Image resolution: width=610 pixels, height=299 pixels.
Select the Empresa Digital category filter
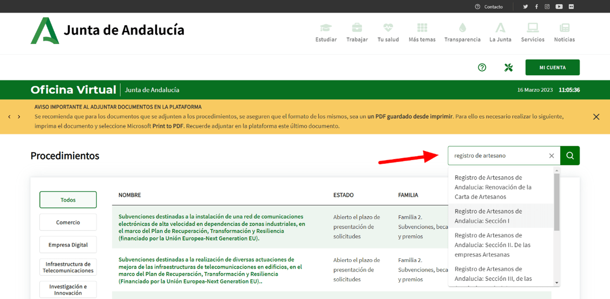coord(68,245)
